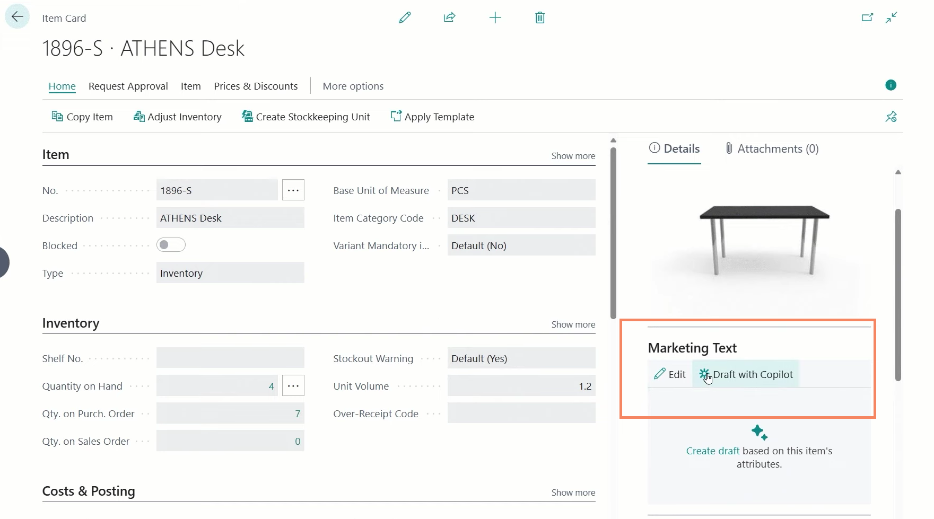Click the plus icon to create new item
Viewport: 934px width, 519px height.
(x=495, y=18)
